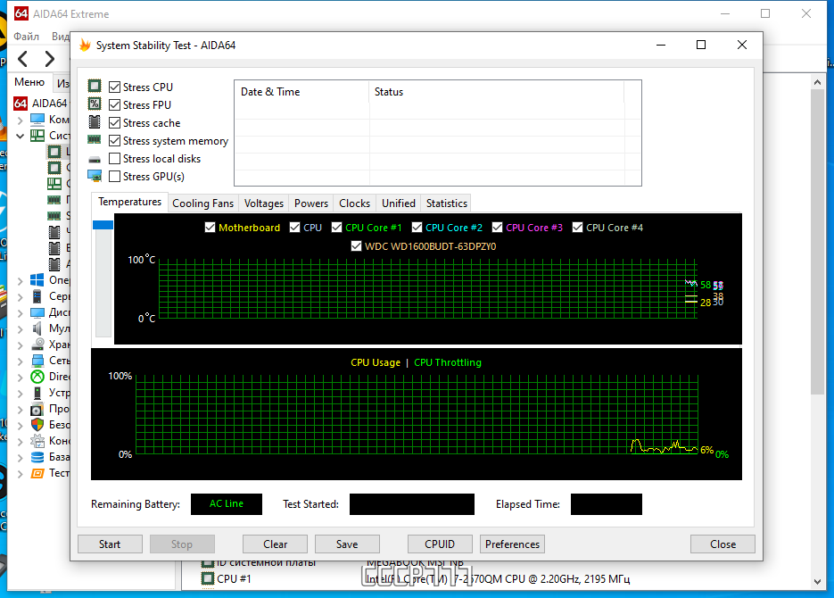
Task: Uncheck the Stress cache option
Action: (114, 123)
